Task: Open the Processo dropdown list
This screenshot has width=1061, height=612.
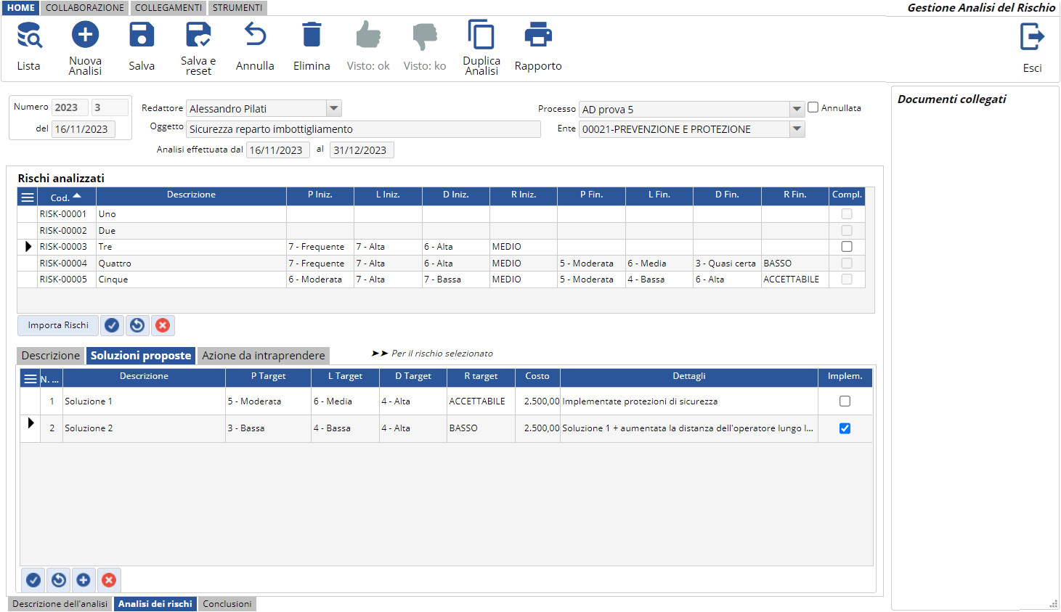Action: (797, 110)
